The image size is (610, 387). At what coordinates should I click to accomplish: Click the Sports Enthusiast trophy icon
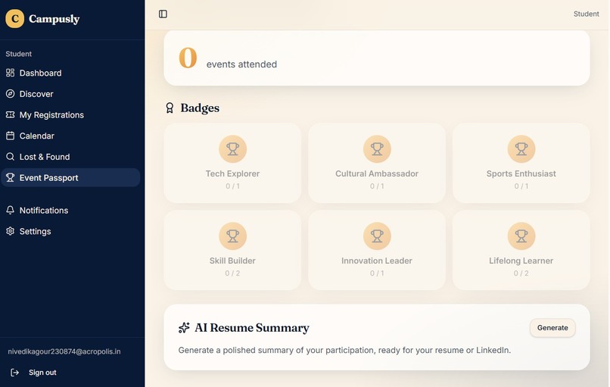[x=521, y=148]
